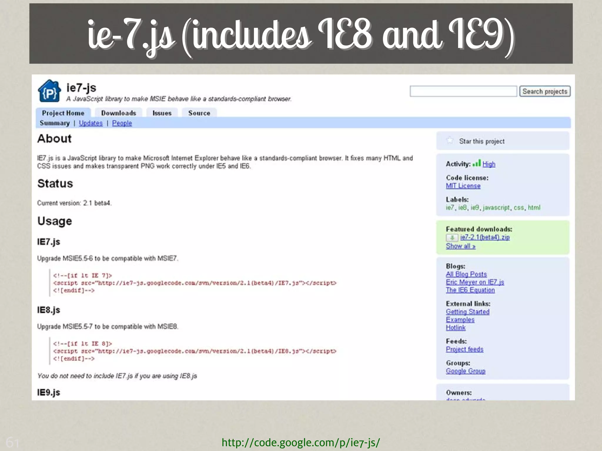Click the slide URL code.google.com/p/ie7-js/
602x451 pixels.
point(301,442)
